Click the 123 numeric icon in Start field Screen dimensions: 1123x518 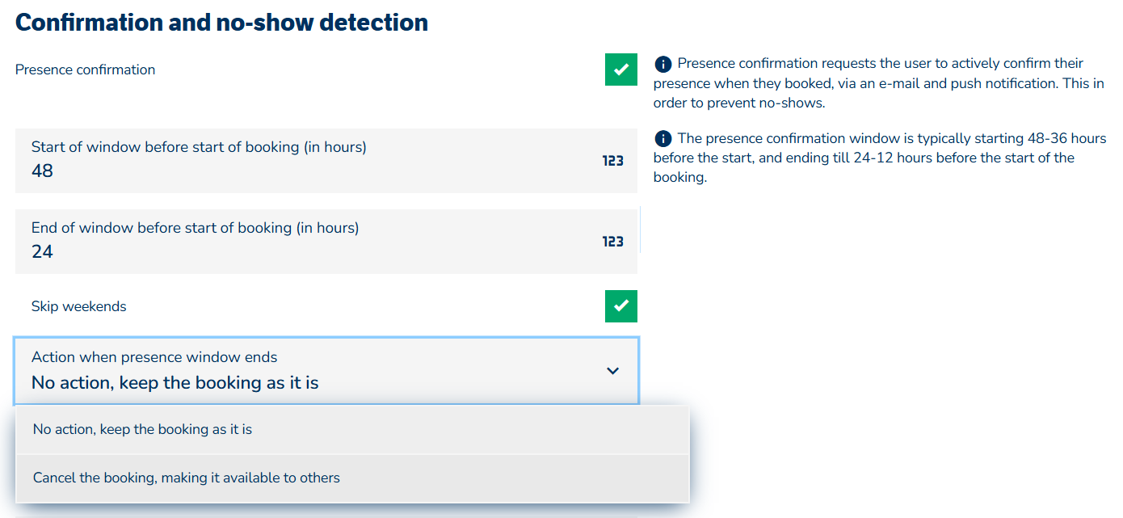(613, 161)
